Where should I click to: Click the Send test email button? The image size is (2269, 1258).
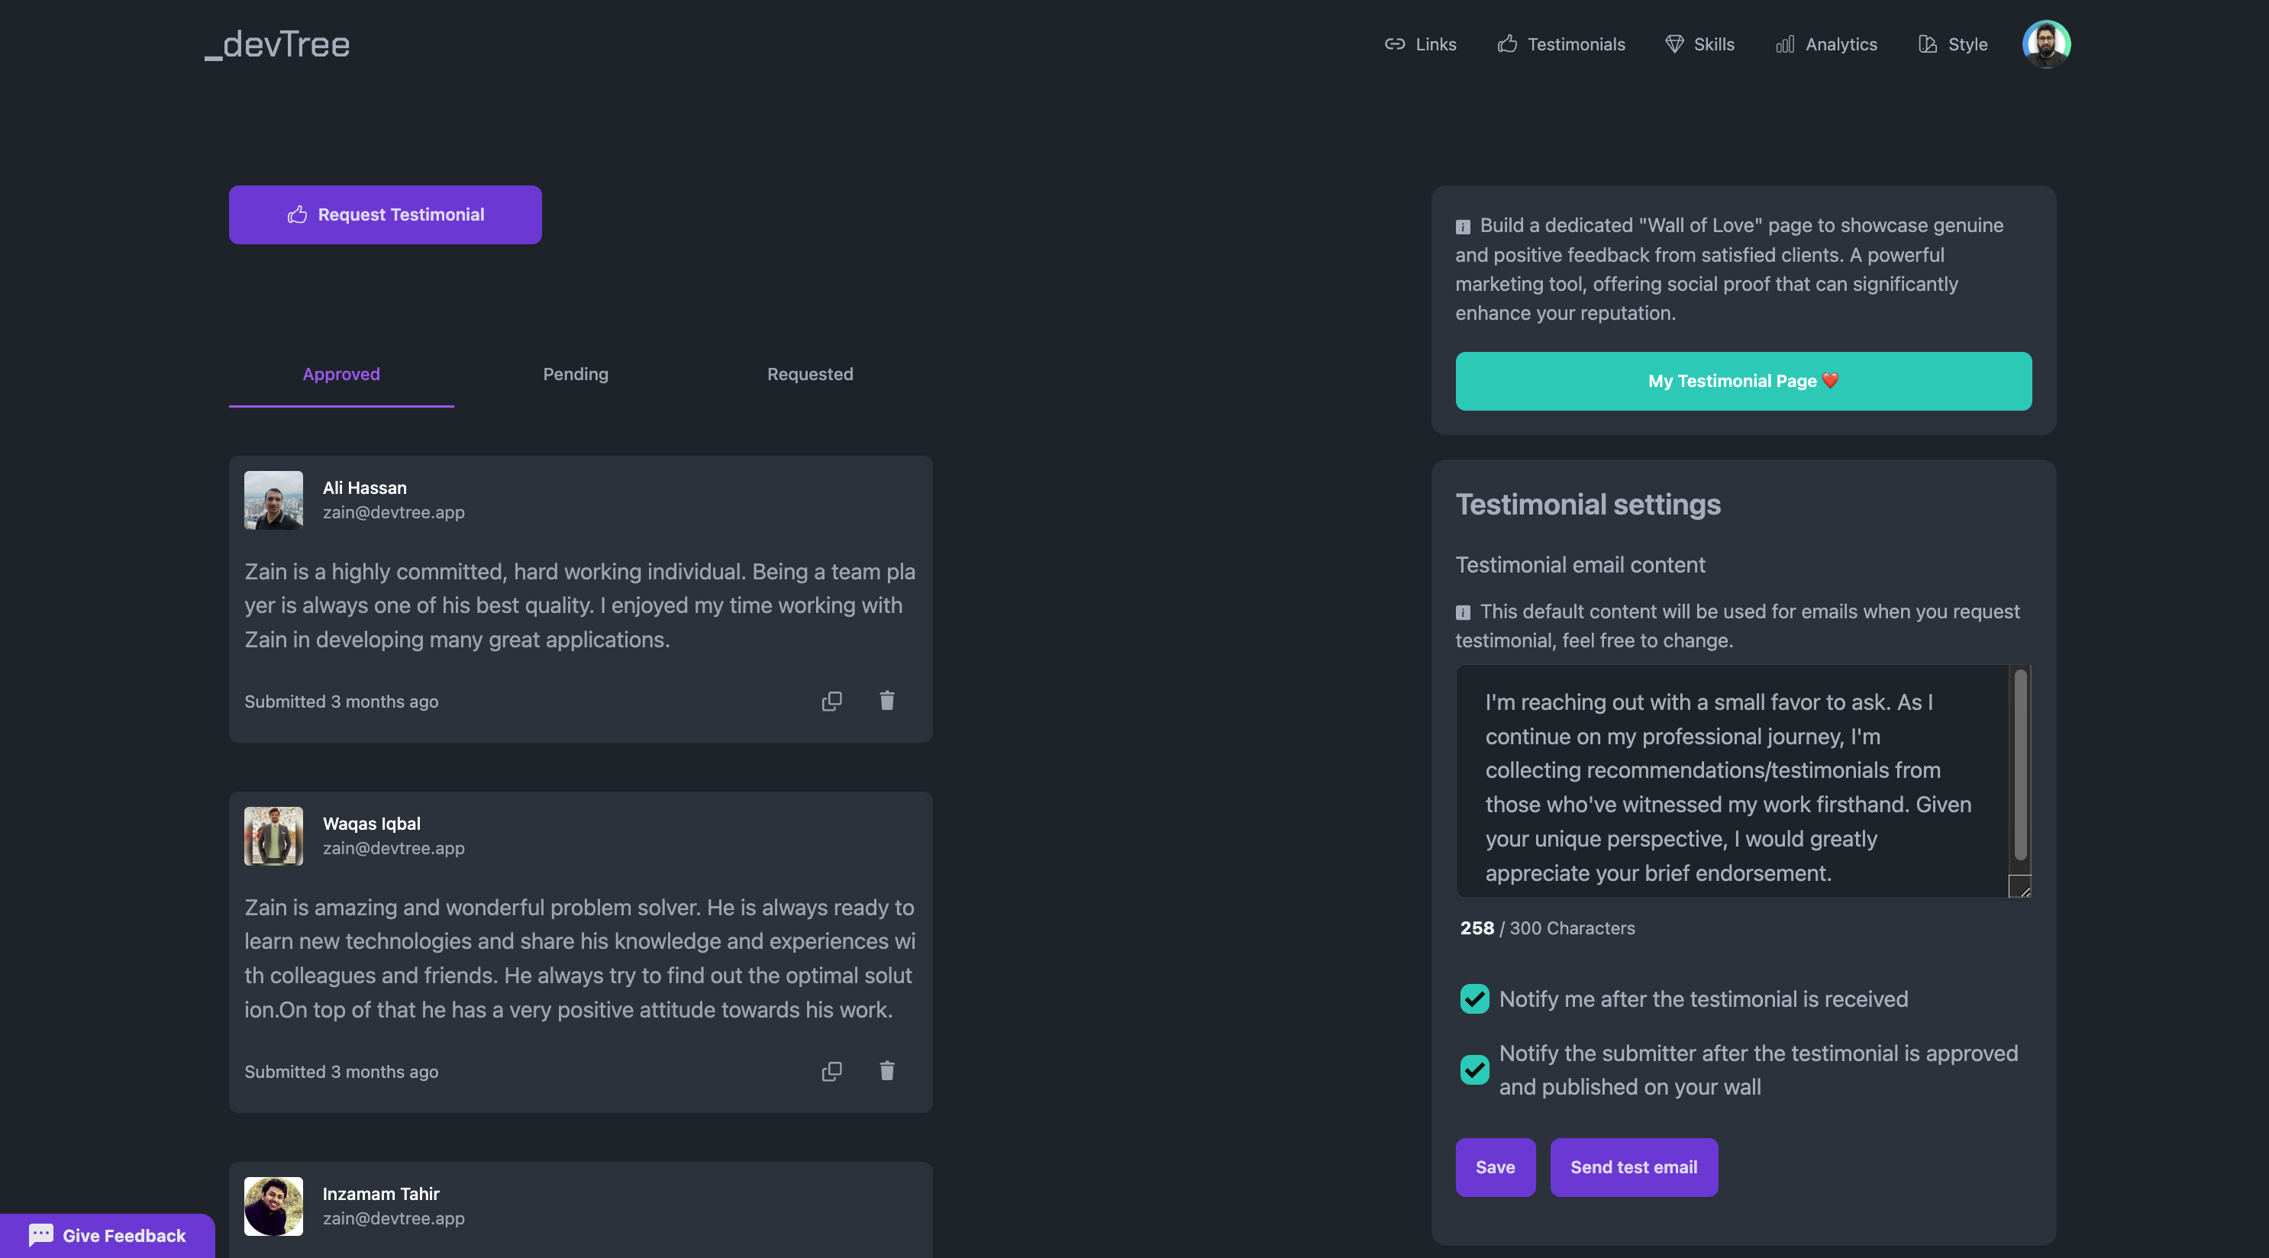1633,1166
